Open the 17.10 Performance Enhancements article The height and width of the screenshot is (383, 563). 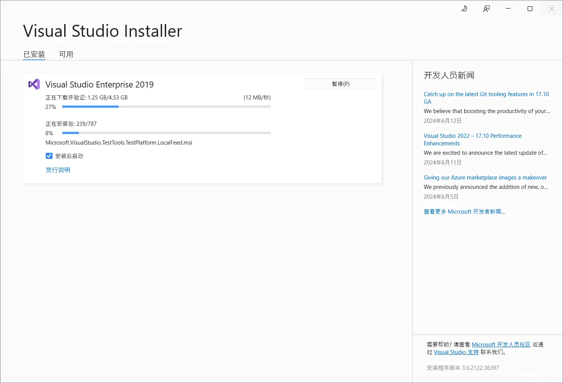[x=473, y=139]
